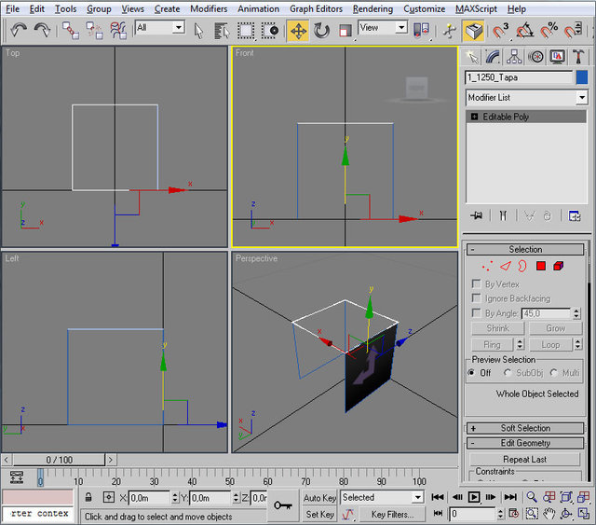Select Polygon sub-object level icon

click(x=540, y=267)
